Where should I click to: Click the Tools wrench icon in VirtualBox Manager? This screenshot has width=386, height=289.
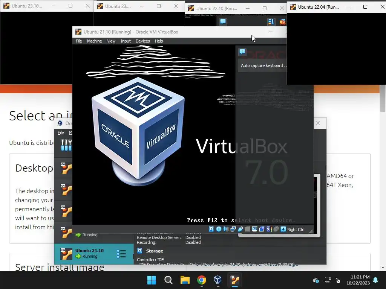point(66,145)
